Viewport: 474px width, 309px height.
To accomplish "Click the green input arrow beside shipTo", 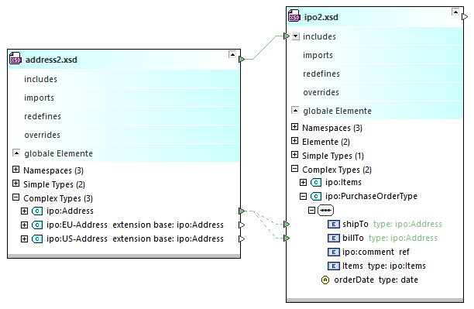I will pyautogui.click(x=287, y=224).
